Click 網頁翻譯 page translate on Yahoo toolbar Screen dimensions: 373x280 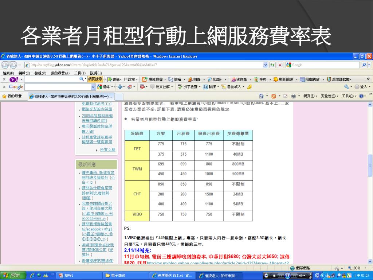[283, 79]
